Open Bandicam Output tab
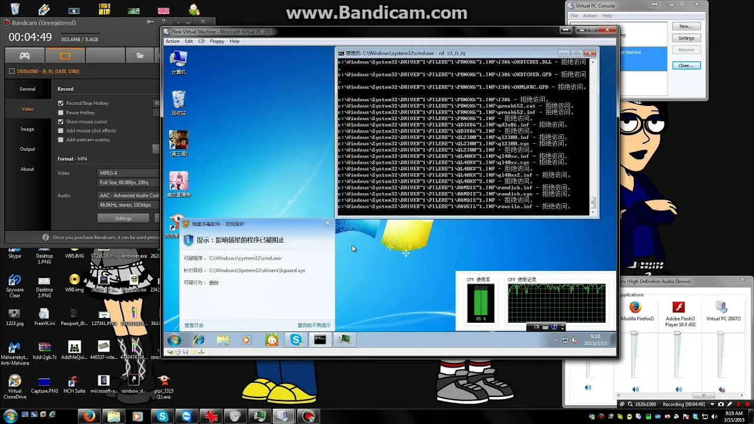754x424 pixels. click(x=28, y=149)
